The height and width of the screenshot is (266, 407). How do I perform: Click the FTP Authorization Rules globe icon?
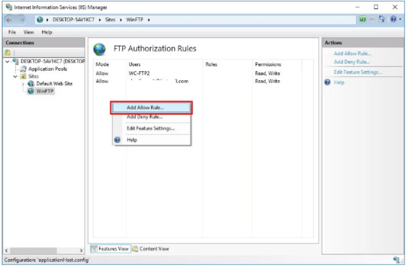pos(99,49)
